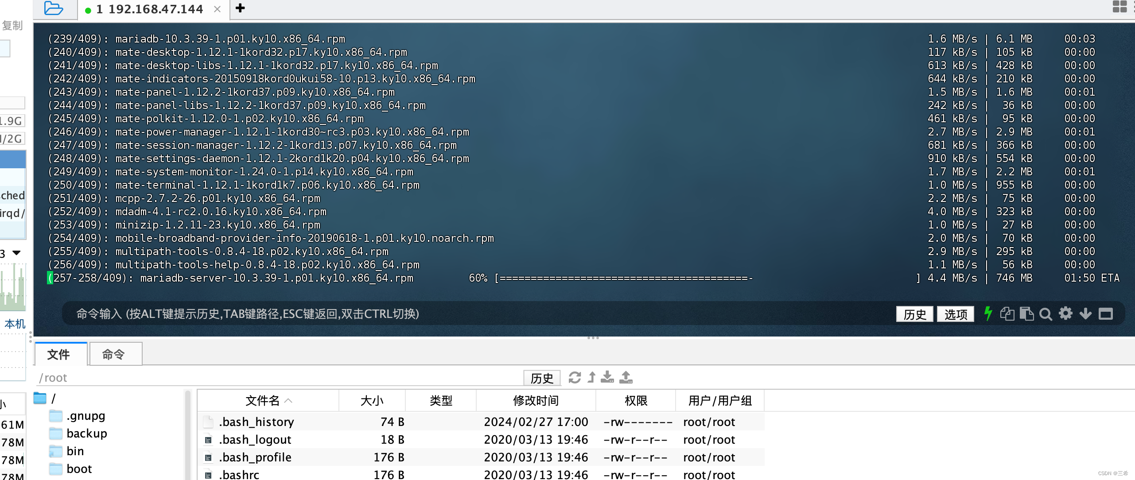The height and width of the screenshot is (480, 1135).
Task: Switch to the 命令 tab
Action: click(115, 354)
